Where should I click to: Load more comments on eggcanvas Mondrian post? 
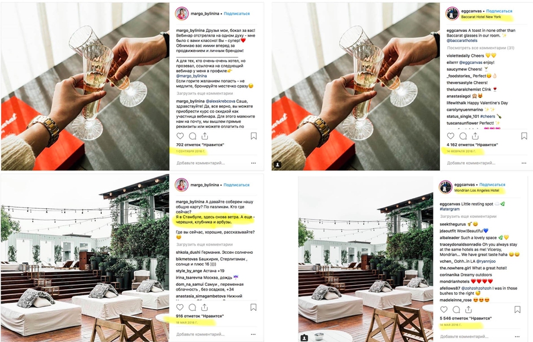coord(468,217)
